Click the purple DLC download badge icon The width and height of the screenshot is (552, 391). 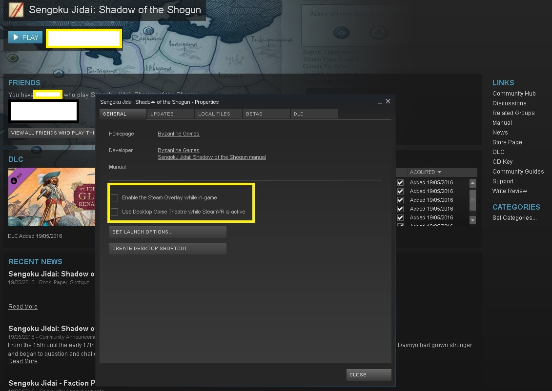pos(14,181)
